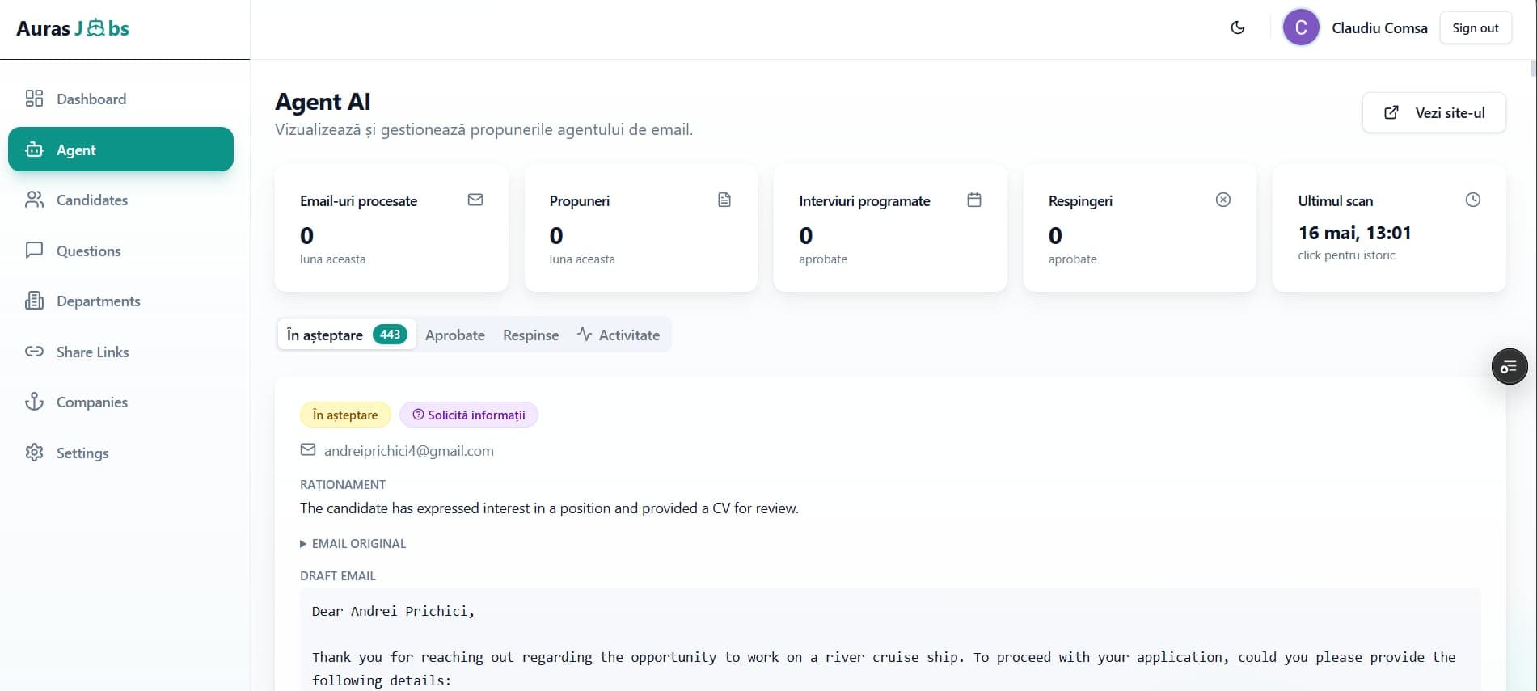Click the Propuneri stats card
Screen dimensions: 1537x691
[641, 228]
